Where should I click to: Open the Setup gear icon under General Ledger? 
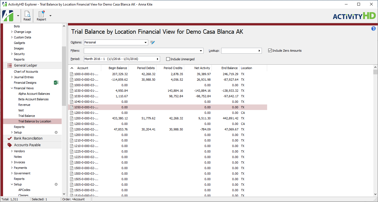coord(56,132)
